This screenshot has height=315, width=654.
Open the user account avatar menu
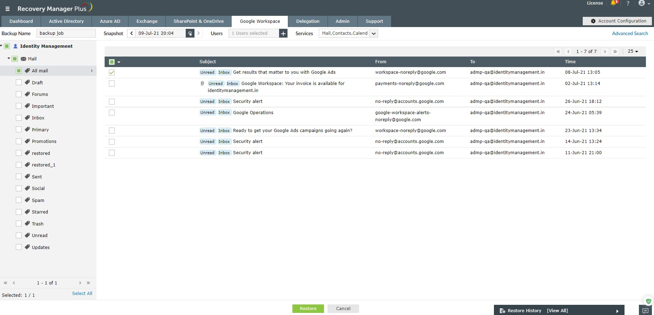click(644, 3)
